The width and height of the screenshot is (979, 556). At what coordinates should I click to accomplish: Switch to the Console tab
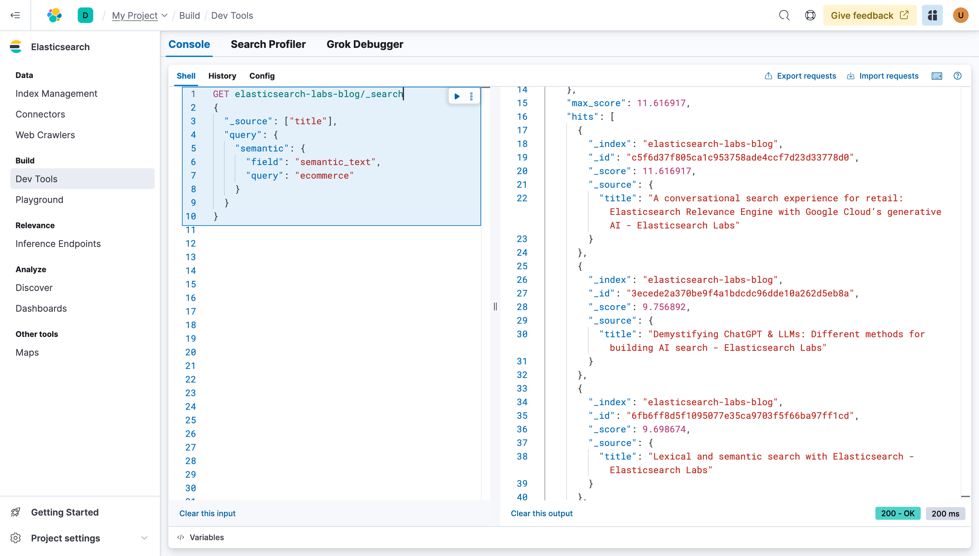(x=189, y=44)
